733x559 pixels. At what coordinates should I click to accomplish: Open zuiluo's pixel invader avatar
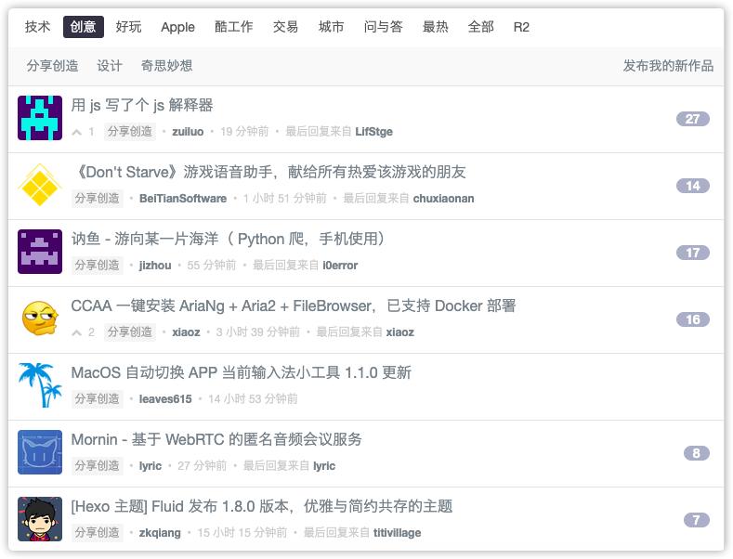(40, 118)
